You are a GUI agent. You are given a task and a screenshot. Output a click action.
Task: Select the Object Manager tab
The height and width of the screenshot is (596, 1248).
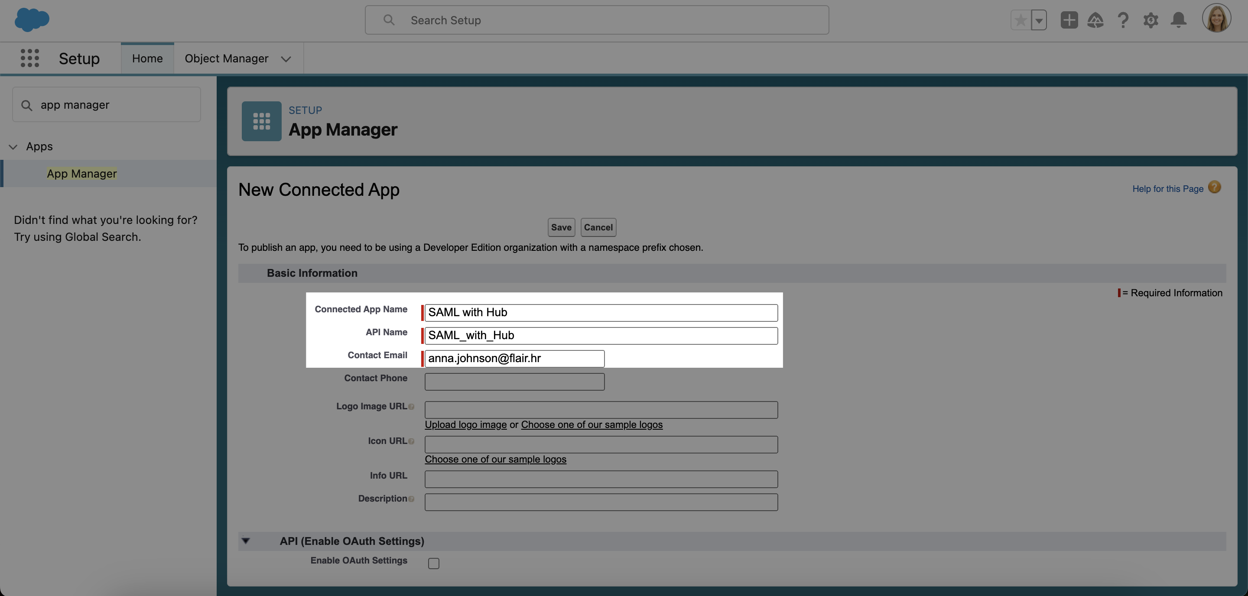click(x=226, y=57)
